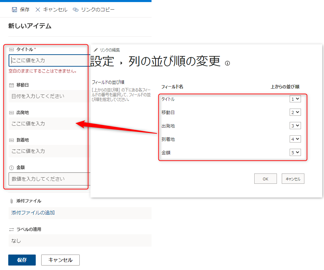The image size is (324, 270).
Task: Click the text field icon beside タイトル label
Action: (12, 49)
